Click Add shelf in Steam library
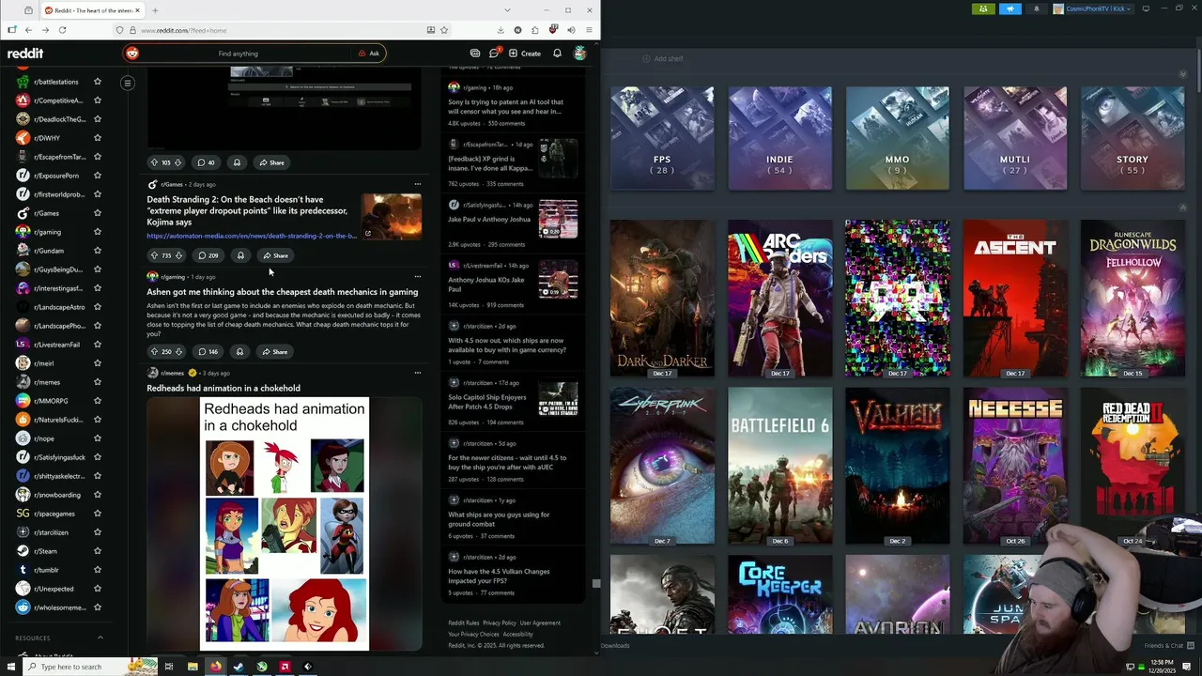 coord(662,58)
